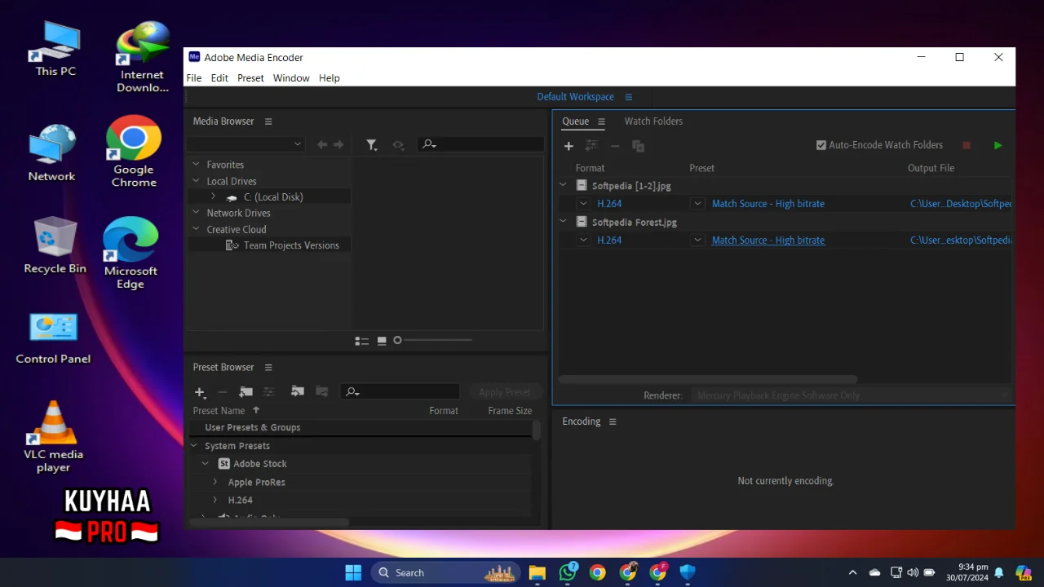Click the eye view-options icon in Media Browser
This screenshot has width=1044, height=587.
398,144
